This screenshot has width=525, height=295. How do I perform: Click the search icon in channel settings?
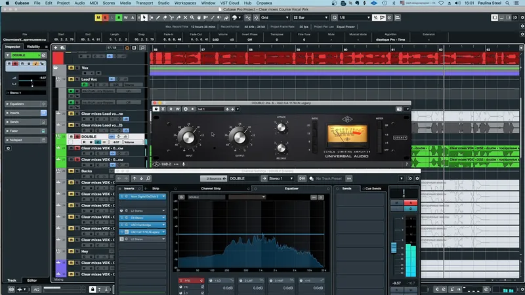click(x=148, y=178)
